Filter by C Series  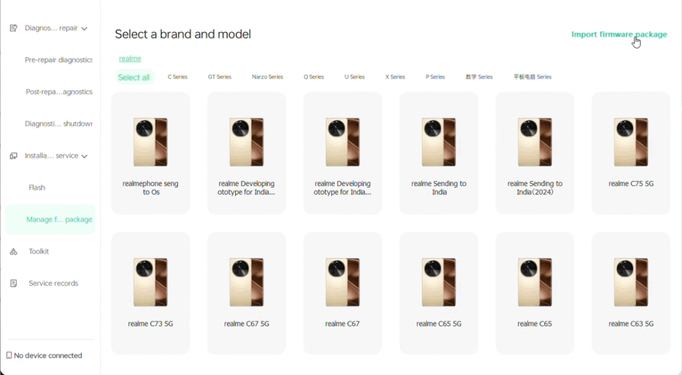[177, 77]
